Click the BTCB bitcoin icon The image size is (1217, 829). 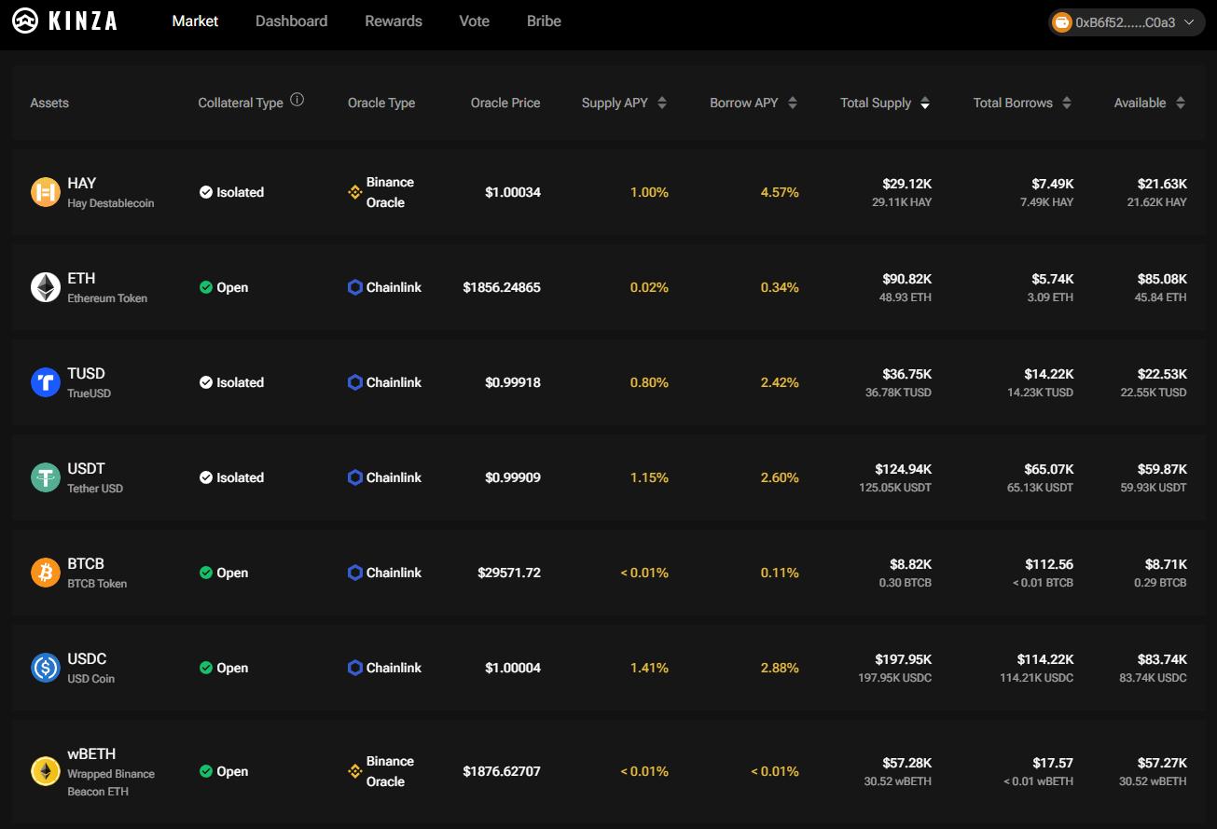(x=46, y=573)
